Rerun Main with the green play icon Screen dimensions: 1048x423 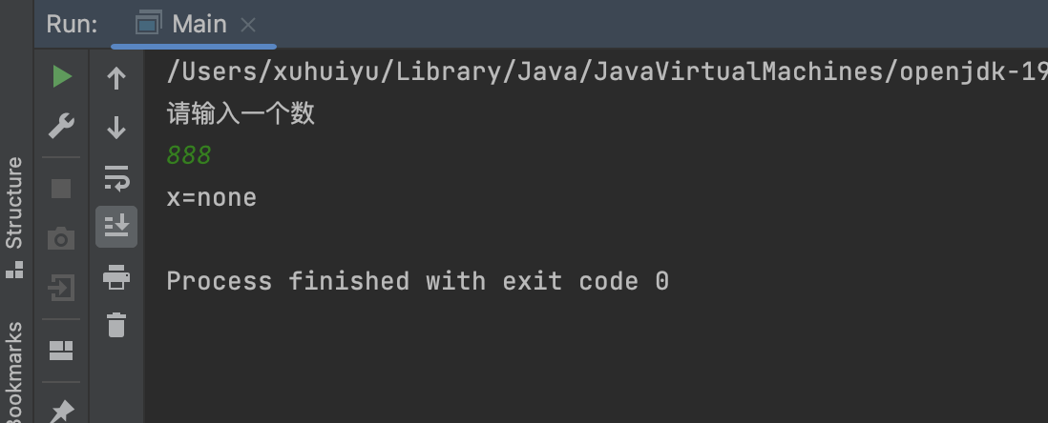pyautogui.click(x=62, y=76)
